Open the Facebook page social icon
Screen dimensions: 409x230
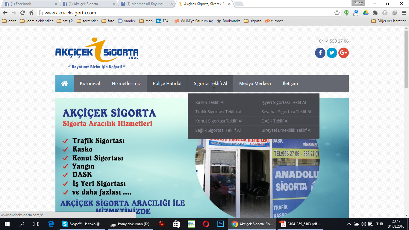point(320,53)
